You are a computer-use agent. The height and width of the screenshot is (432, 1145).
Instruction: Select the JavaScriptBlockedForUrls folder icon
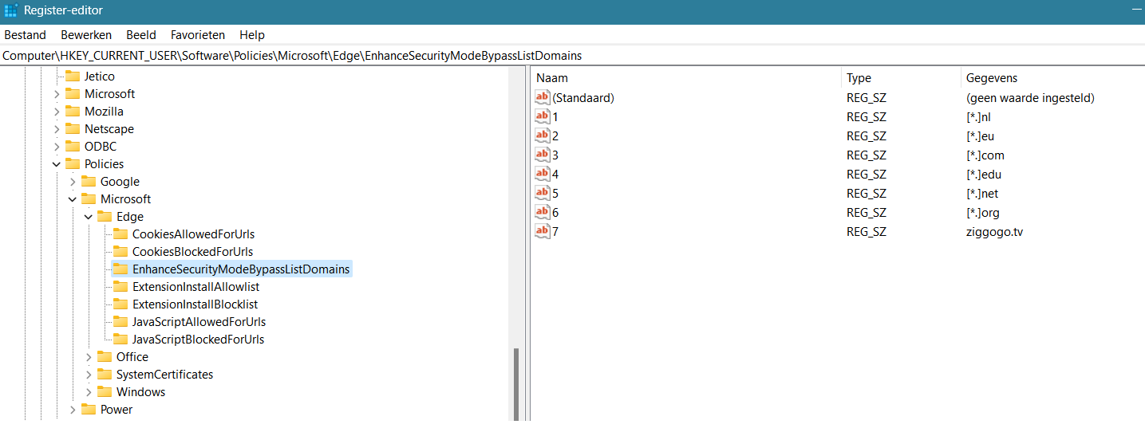pyautogui.click(x=120, y=340)
